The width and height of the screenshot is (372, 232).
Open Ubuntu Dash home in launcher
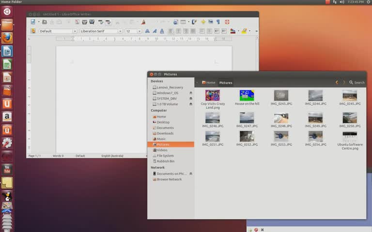(x=7, y=12)
